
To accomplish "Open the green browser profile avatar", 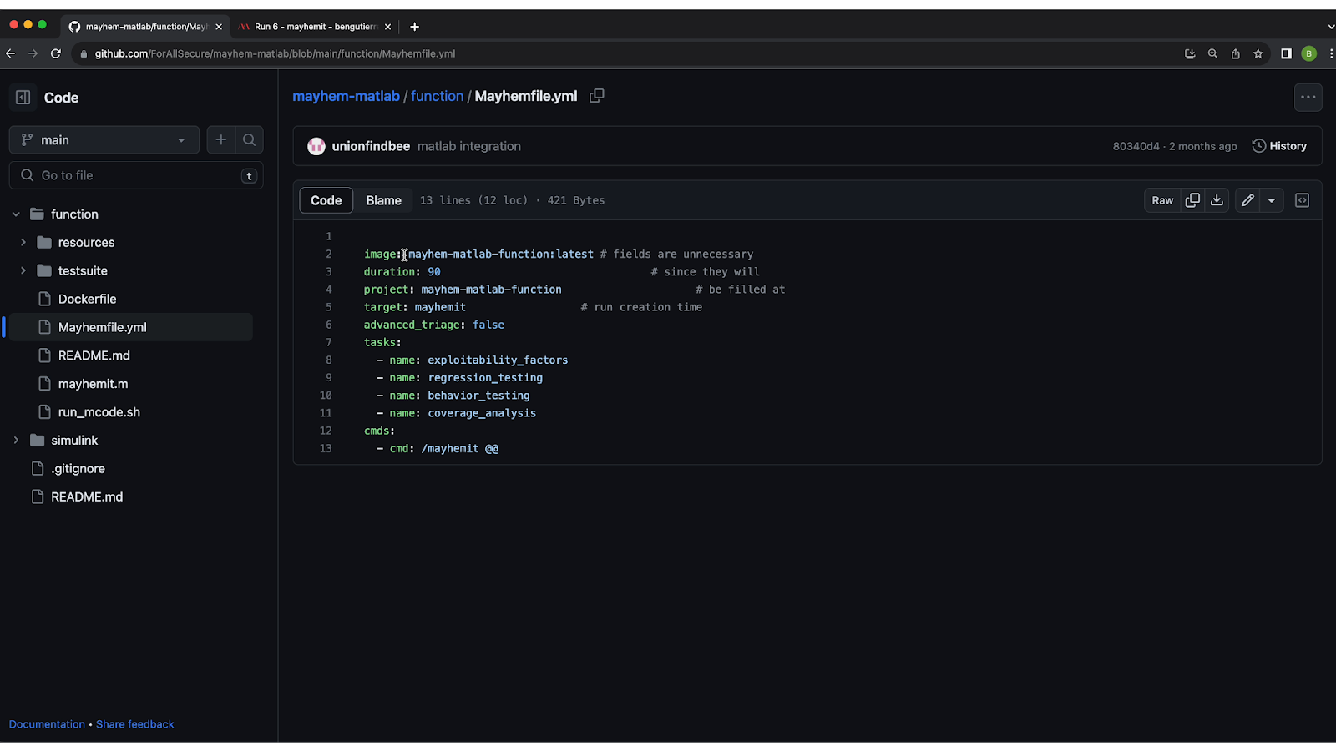I will pyautogui.click(x=1309, y=53).
